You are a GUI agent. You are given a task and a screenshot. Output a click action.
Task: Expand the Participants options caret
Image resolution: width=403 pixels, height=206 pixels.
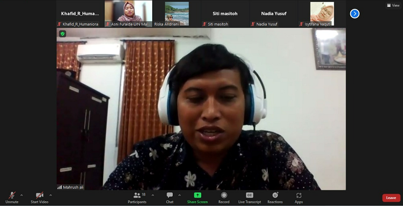click(153, 195)
